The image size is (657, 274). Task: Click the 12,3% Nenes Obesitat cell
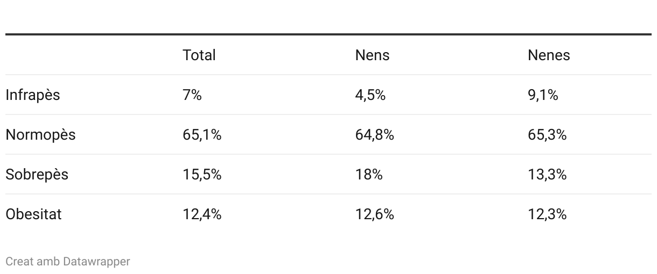(x=547, y=214)
